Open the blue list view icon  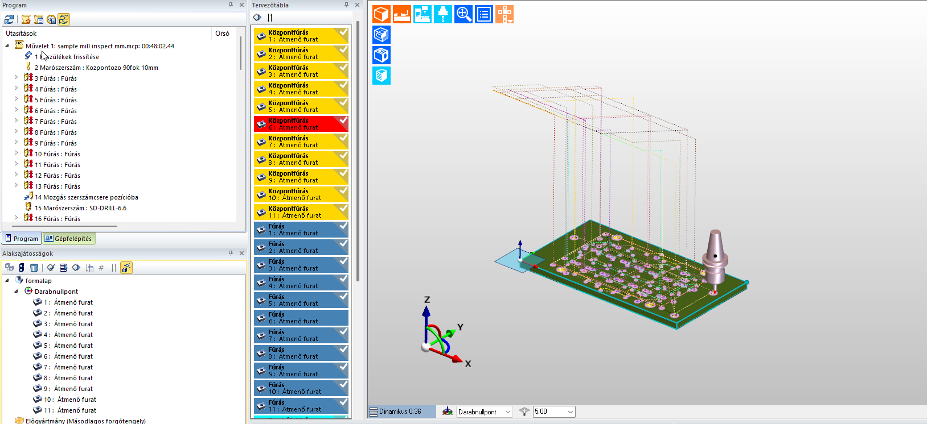484,14
